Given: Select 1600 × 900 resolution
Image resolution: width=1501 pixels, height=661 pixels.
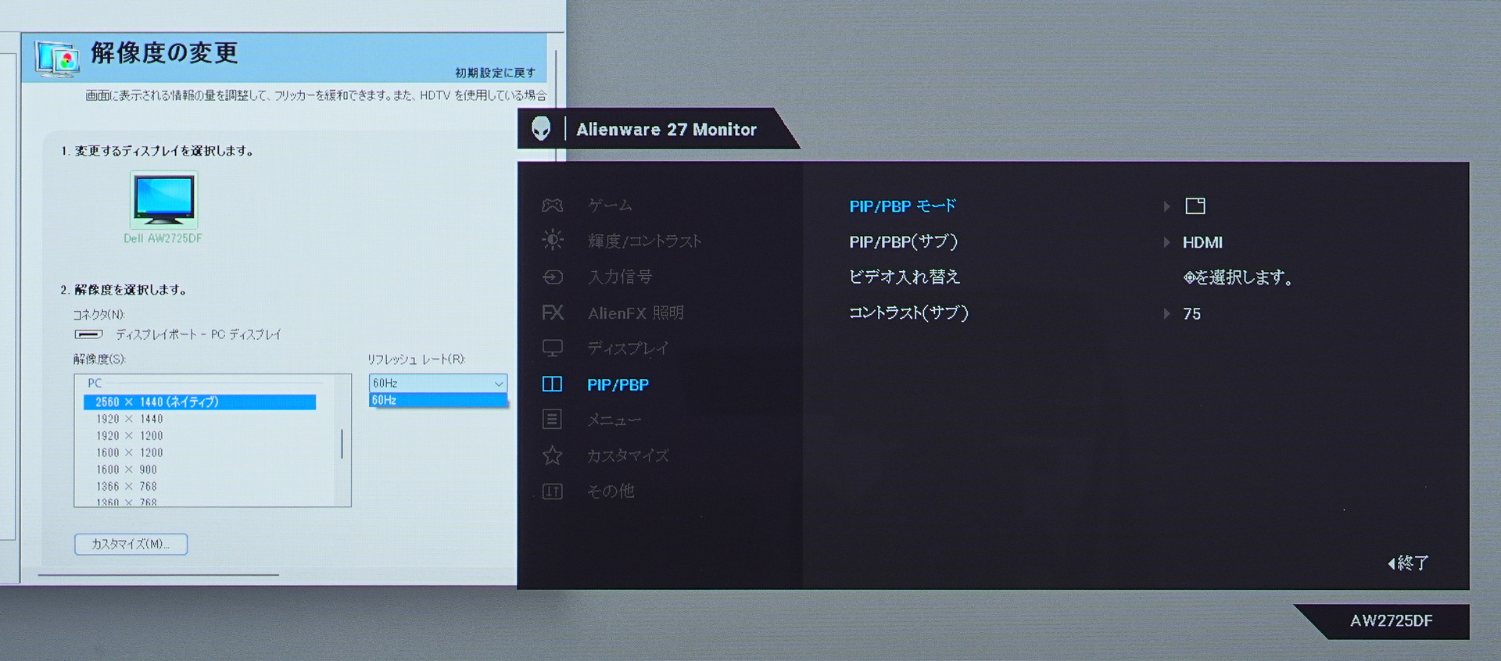Looking at the screenshot, I should pos(127,470).
